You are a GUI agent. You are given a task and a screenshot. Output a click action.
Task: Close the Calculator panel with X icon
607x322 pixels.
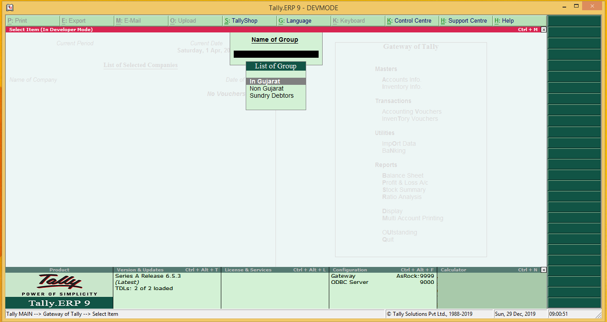tap(543, 270)
